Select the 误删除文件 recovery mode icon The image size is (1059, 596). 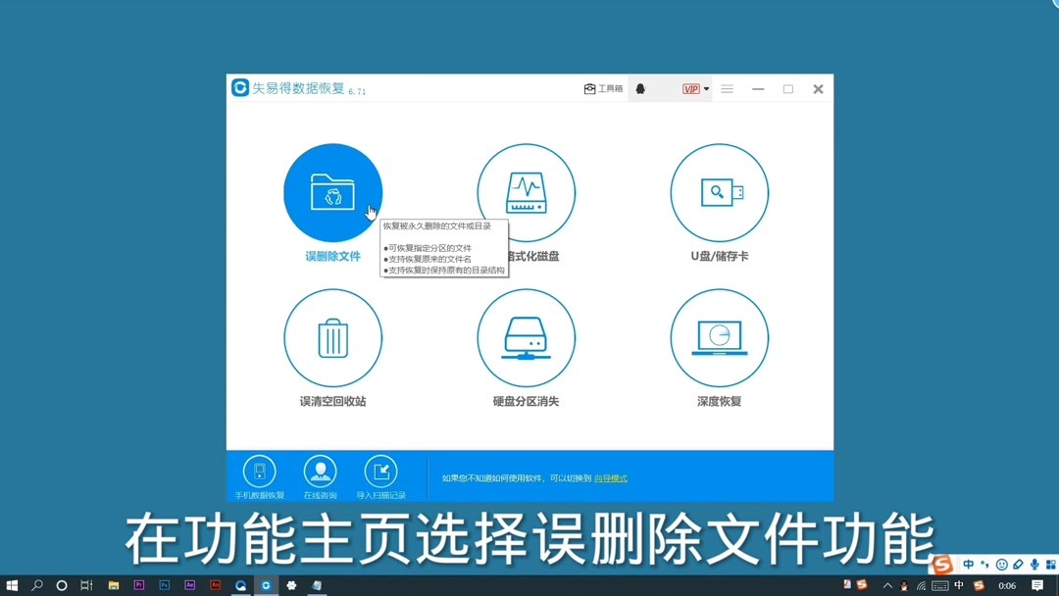332,192
